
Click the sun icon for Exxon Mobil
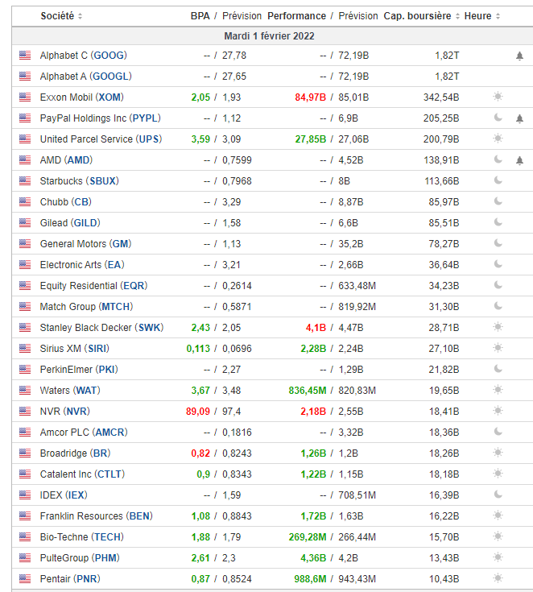(x=498, y=97)
